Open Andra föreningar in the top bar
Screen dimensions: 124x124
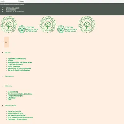coord(11,10)
